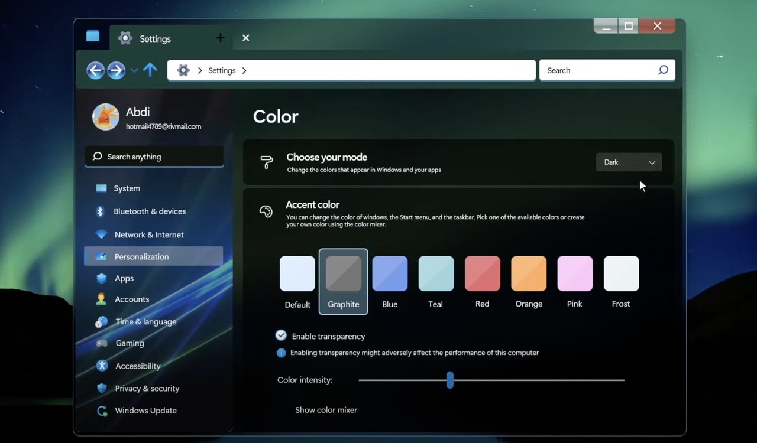Image resolution: width=757 pixels, height=443 pixels.
Task: Click the Search anything input field
Action: [x=154, y=157]
